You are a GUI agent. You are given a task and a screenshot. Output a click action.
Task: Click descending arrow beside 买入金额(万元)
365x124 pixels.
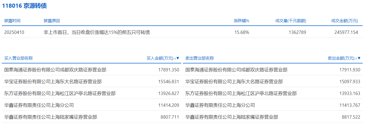[178, 58]
